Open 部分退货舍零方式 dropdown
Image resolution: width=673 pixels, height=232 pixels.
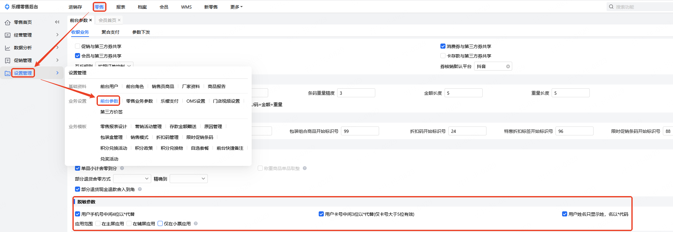point(132,179)
